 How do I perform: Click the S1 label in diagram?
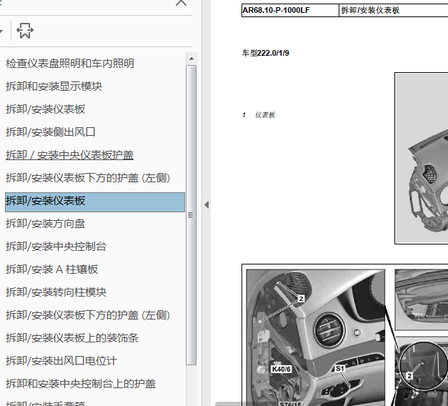[x=339, y=369]
